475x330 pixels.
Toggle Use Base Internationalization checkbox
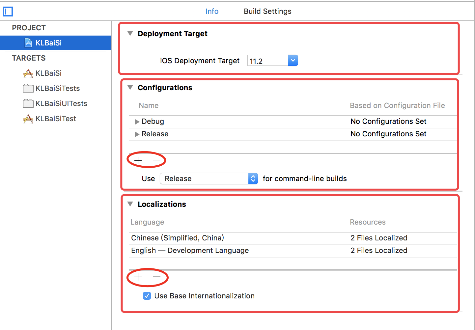(147, 296)
